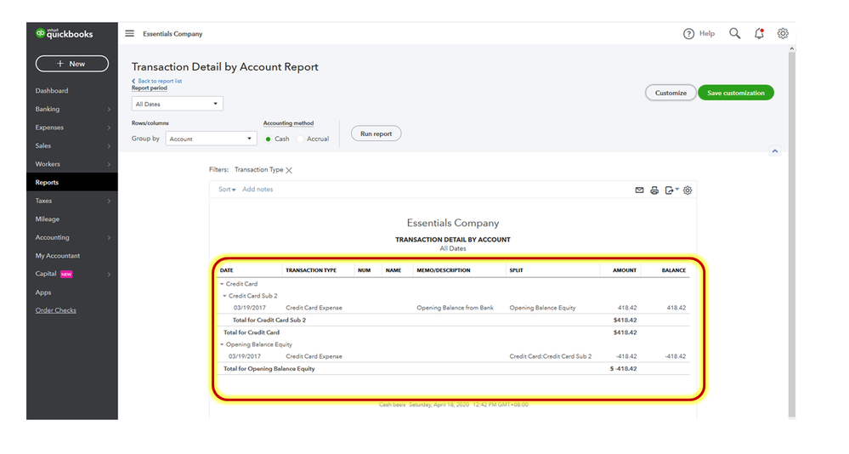
Task: Expand the Sales sidebar submenu
Action: (x=109, y=146)
